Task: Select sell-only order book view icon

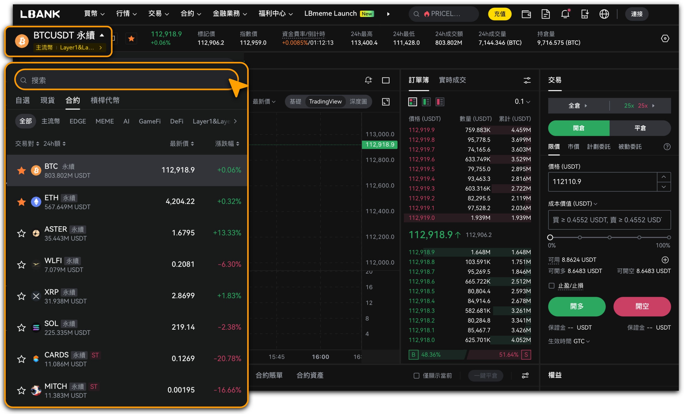Action: 440,102
